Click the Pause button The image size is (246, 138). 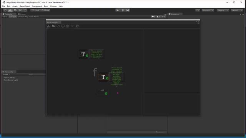(x=123, y=10)
